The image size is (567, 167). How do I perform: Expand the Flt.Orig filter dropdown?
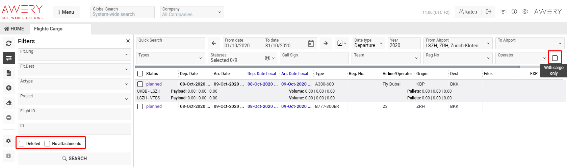pyautogui.click(x=74, y=54)
